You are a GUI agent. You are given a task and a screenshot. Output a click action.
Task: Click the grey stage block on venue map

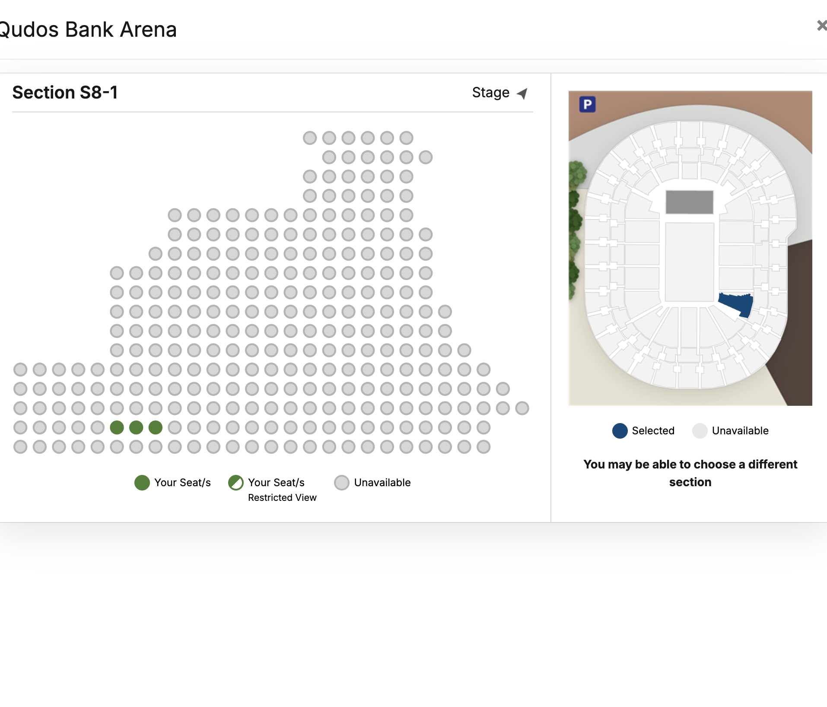tap(689, 202)
